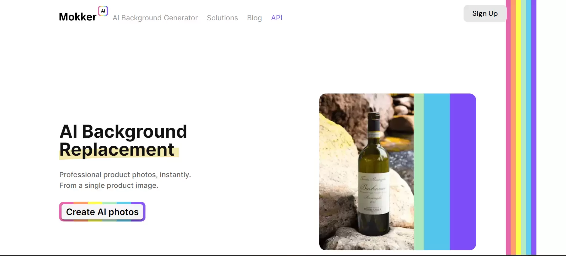Viewport: 566px width, 256px height.
Task: Expand the Solutions navigation item
Action: click(222, 18)
